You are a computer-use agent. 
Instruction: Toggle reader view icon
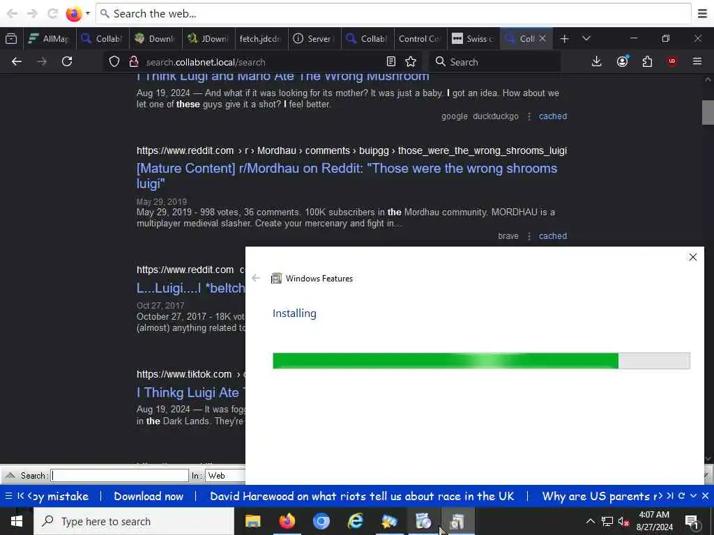[390, 62]
